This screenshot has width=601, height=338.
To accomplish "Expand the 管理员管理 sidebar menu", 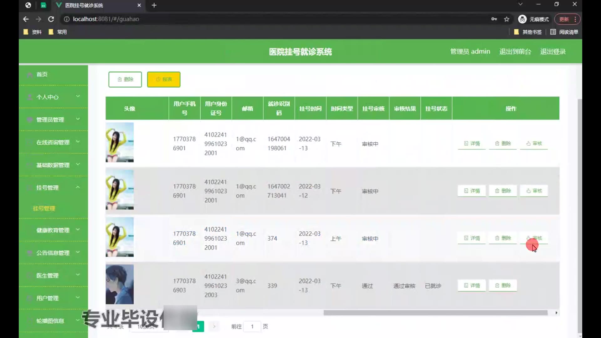I will pyautogui.click(x=53, y=120).
